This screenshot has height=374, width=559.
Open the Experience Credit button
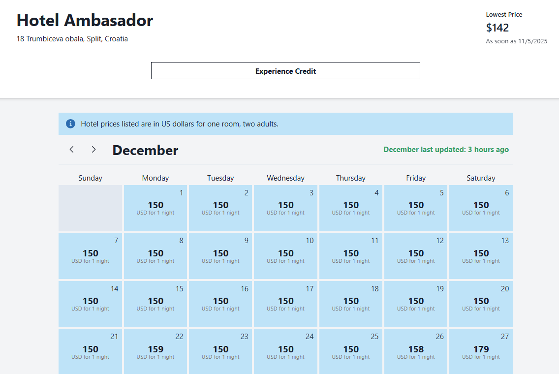click(x=285, y=71)
